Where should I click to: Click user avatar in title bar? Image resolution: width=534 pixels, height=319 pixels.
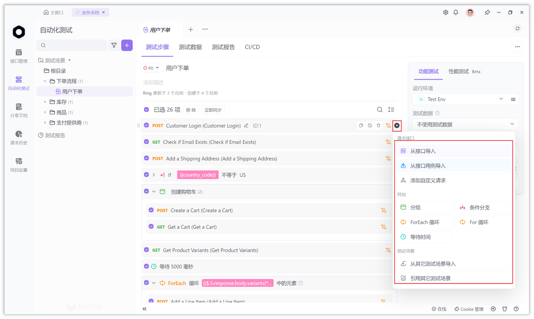pyautogui.click(x=470, y=12)
